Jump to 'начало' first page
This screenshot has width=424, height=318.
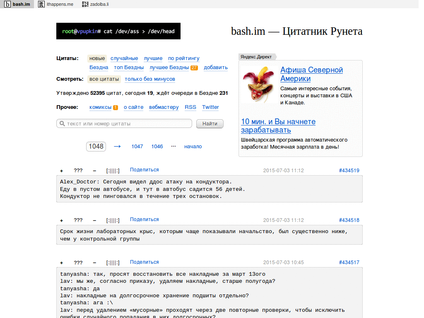click(x=193, y=147)
